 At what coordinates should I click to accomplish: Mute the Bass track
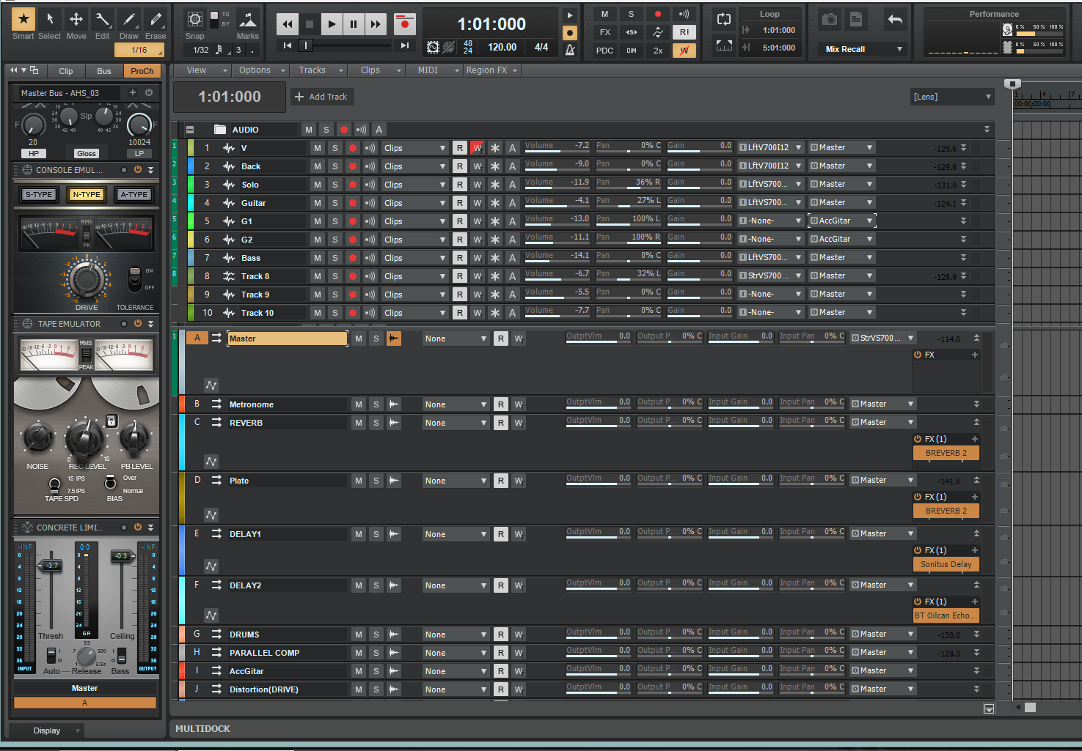318,258
